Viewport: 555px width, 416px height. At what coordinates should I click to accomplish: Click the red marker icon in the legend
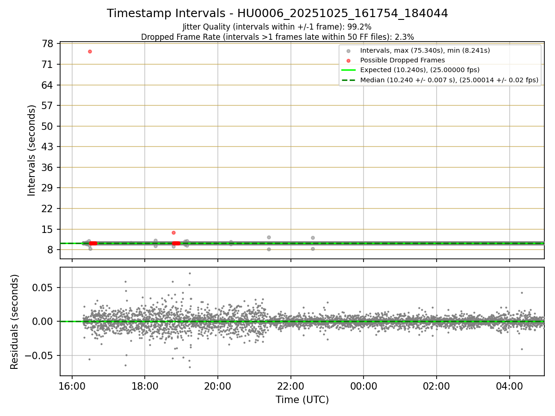[349, 60]
